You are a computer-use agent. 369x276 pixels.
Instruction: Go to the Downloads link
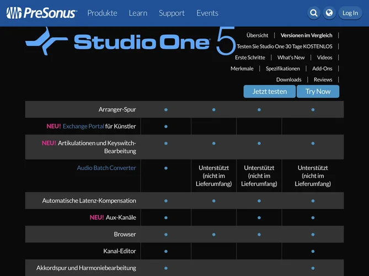[288, 79]
